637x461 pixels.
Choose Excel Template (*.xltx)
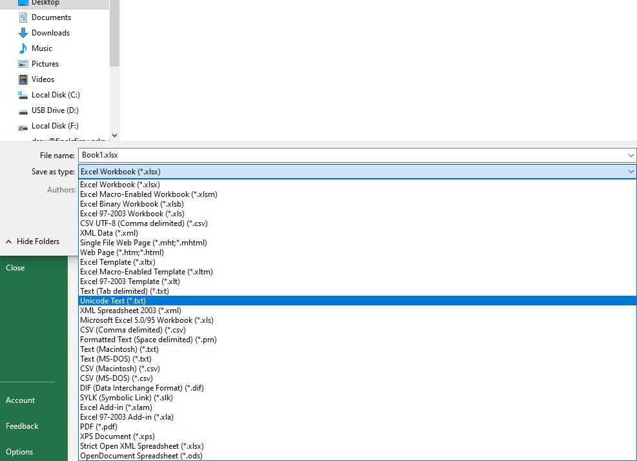pyautogui.click(x=357, y=262)
